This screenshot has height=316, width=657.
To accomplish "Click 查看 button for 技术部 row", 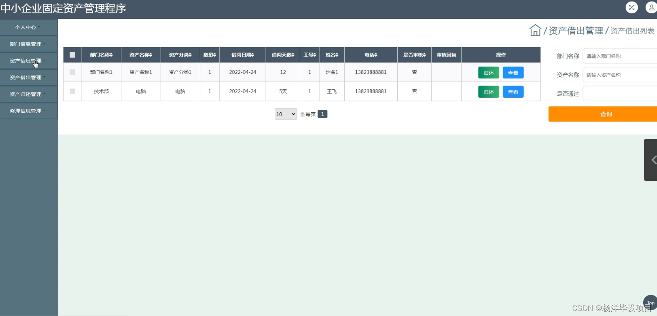I will click(513, 92).
